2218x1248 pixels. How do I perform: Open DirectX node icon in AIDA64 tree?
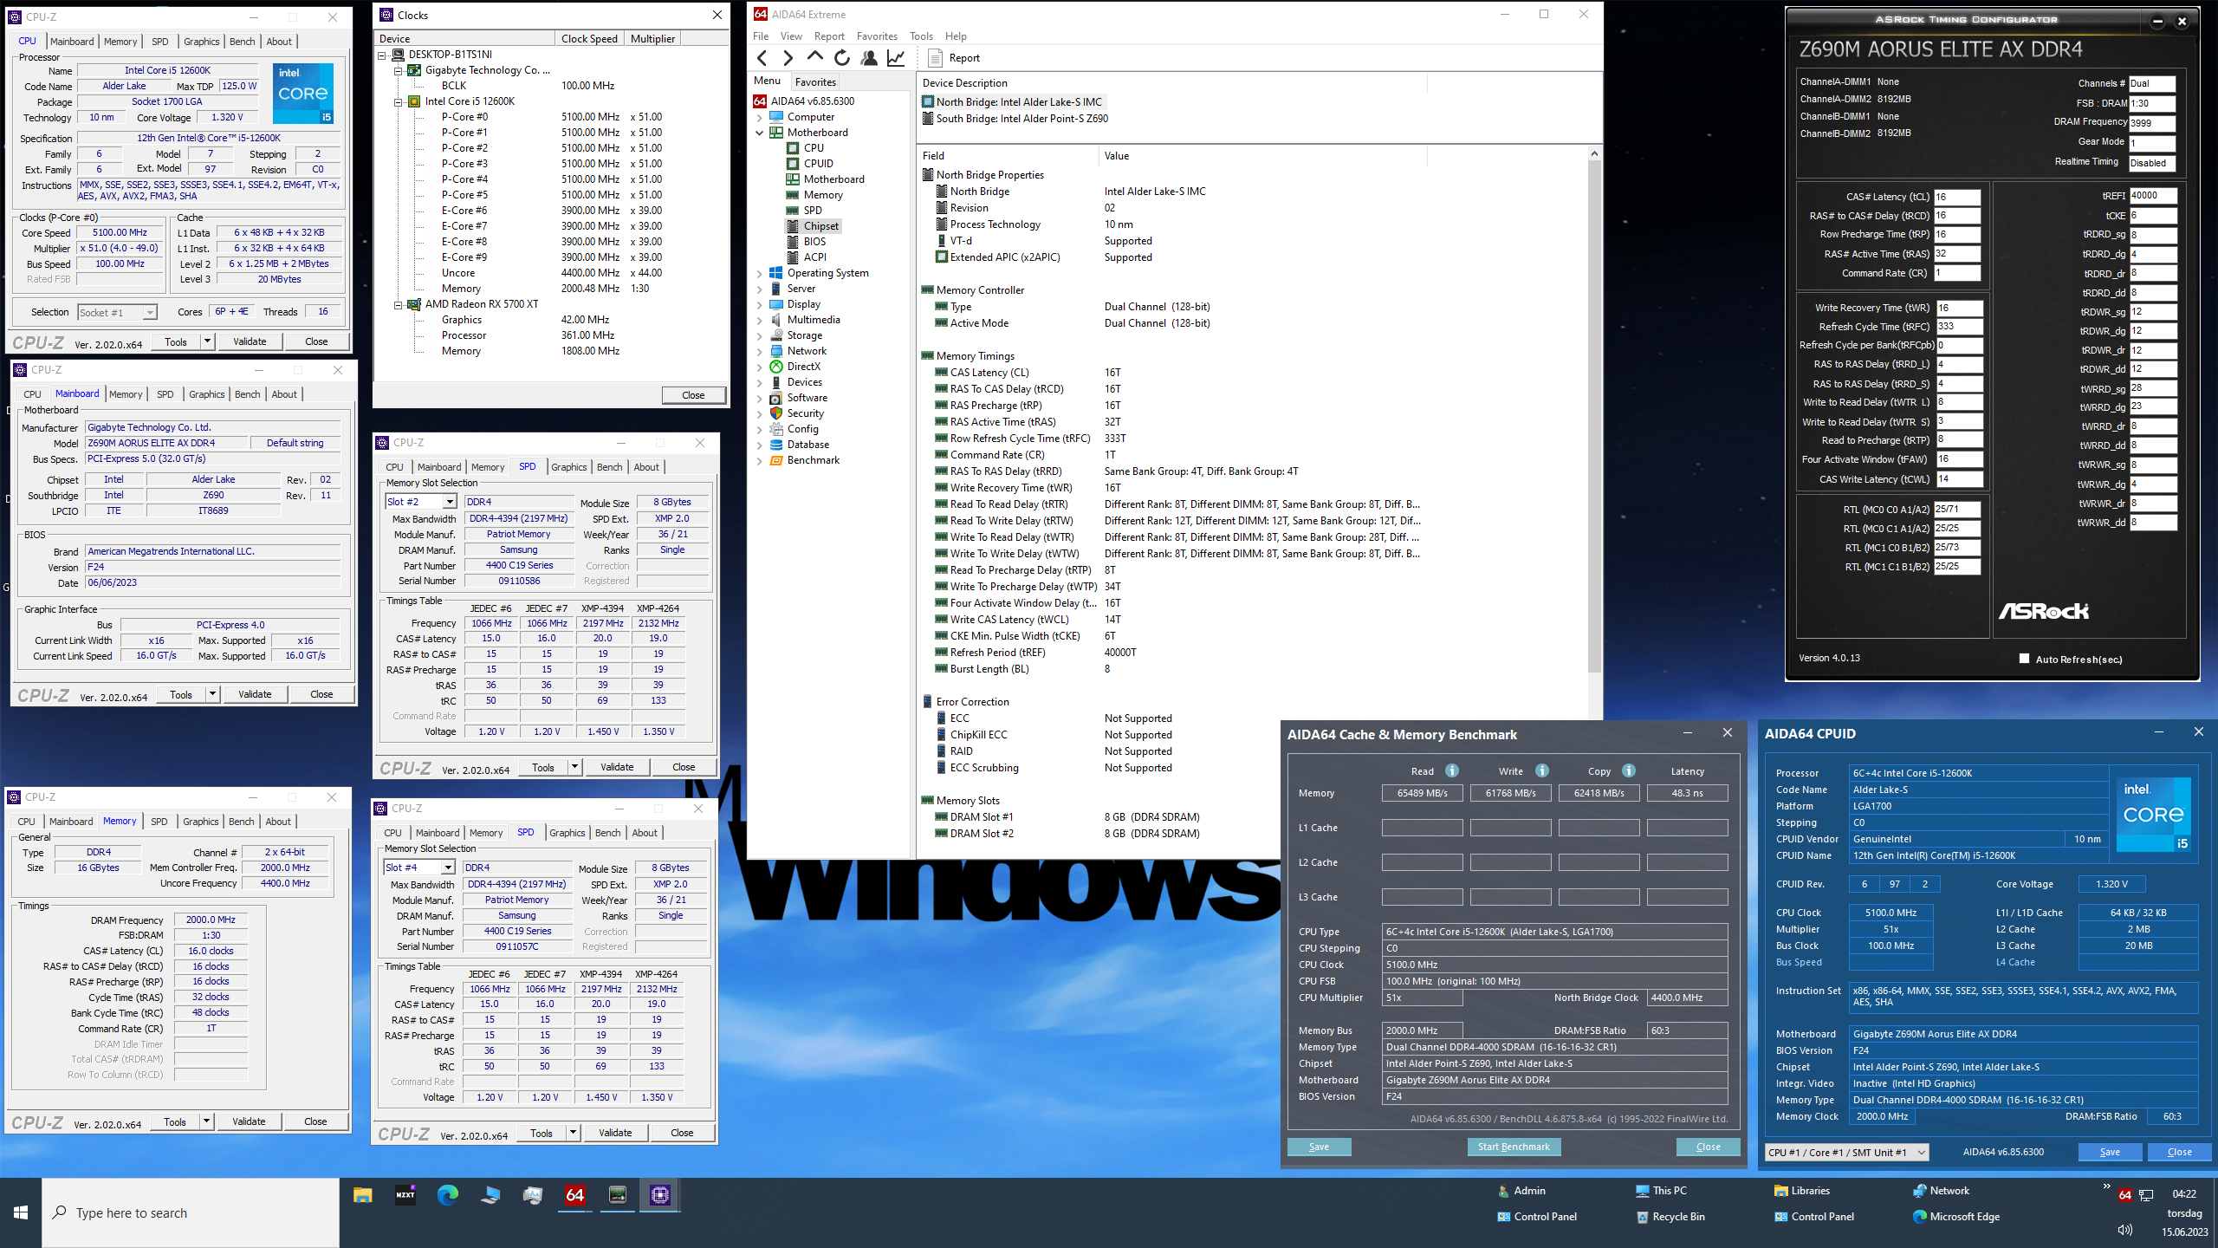pyautogui.click(x=776, y=367)
